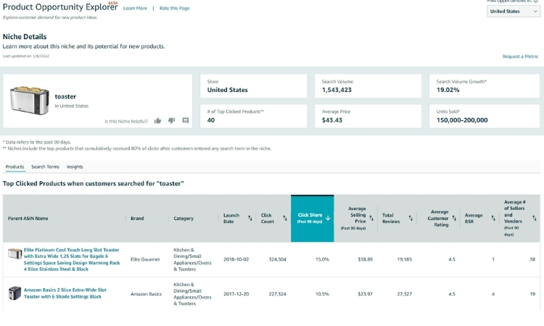
Task: Click the Units Sold value 150,000-200,000
Action: point(462,120)
